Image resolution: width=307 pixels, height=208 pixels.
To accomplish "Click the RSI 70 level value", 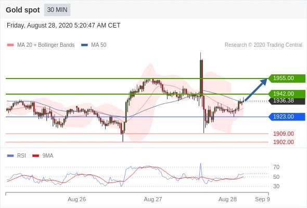I will (x=276, y=167).
